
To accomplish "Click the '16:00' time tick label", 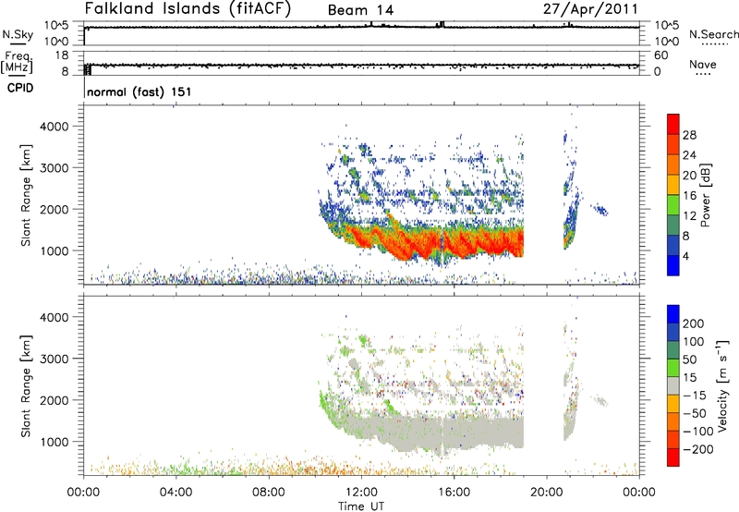I will coord(454,493).
